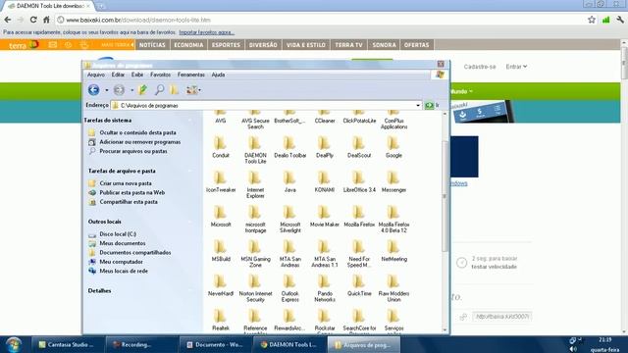Open the Favoritos menu

pyautogui.click(x=160, y=75)
